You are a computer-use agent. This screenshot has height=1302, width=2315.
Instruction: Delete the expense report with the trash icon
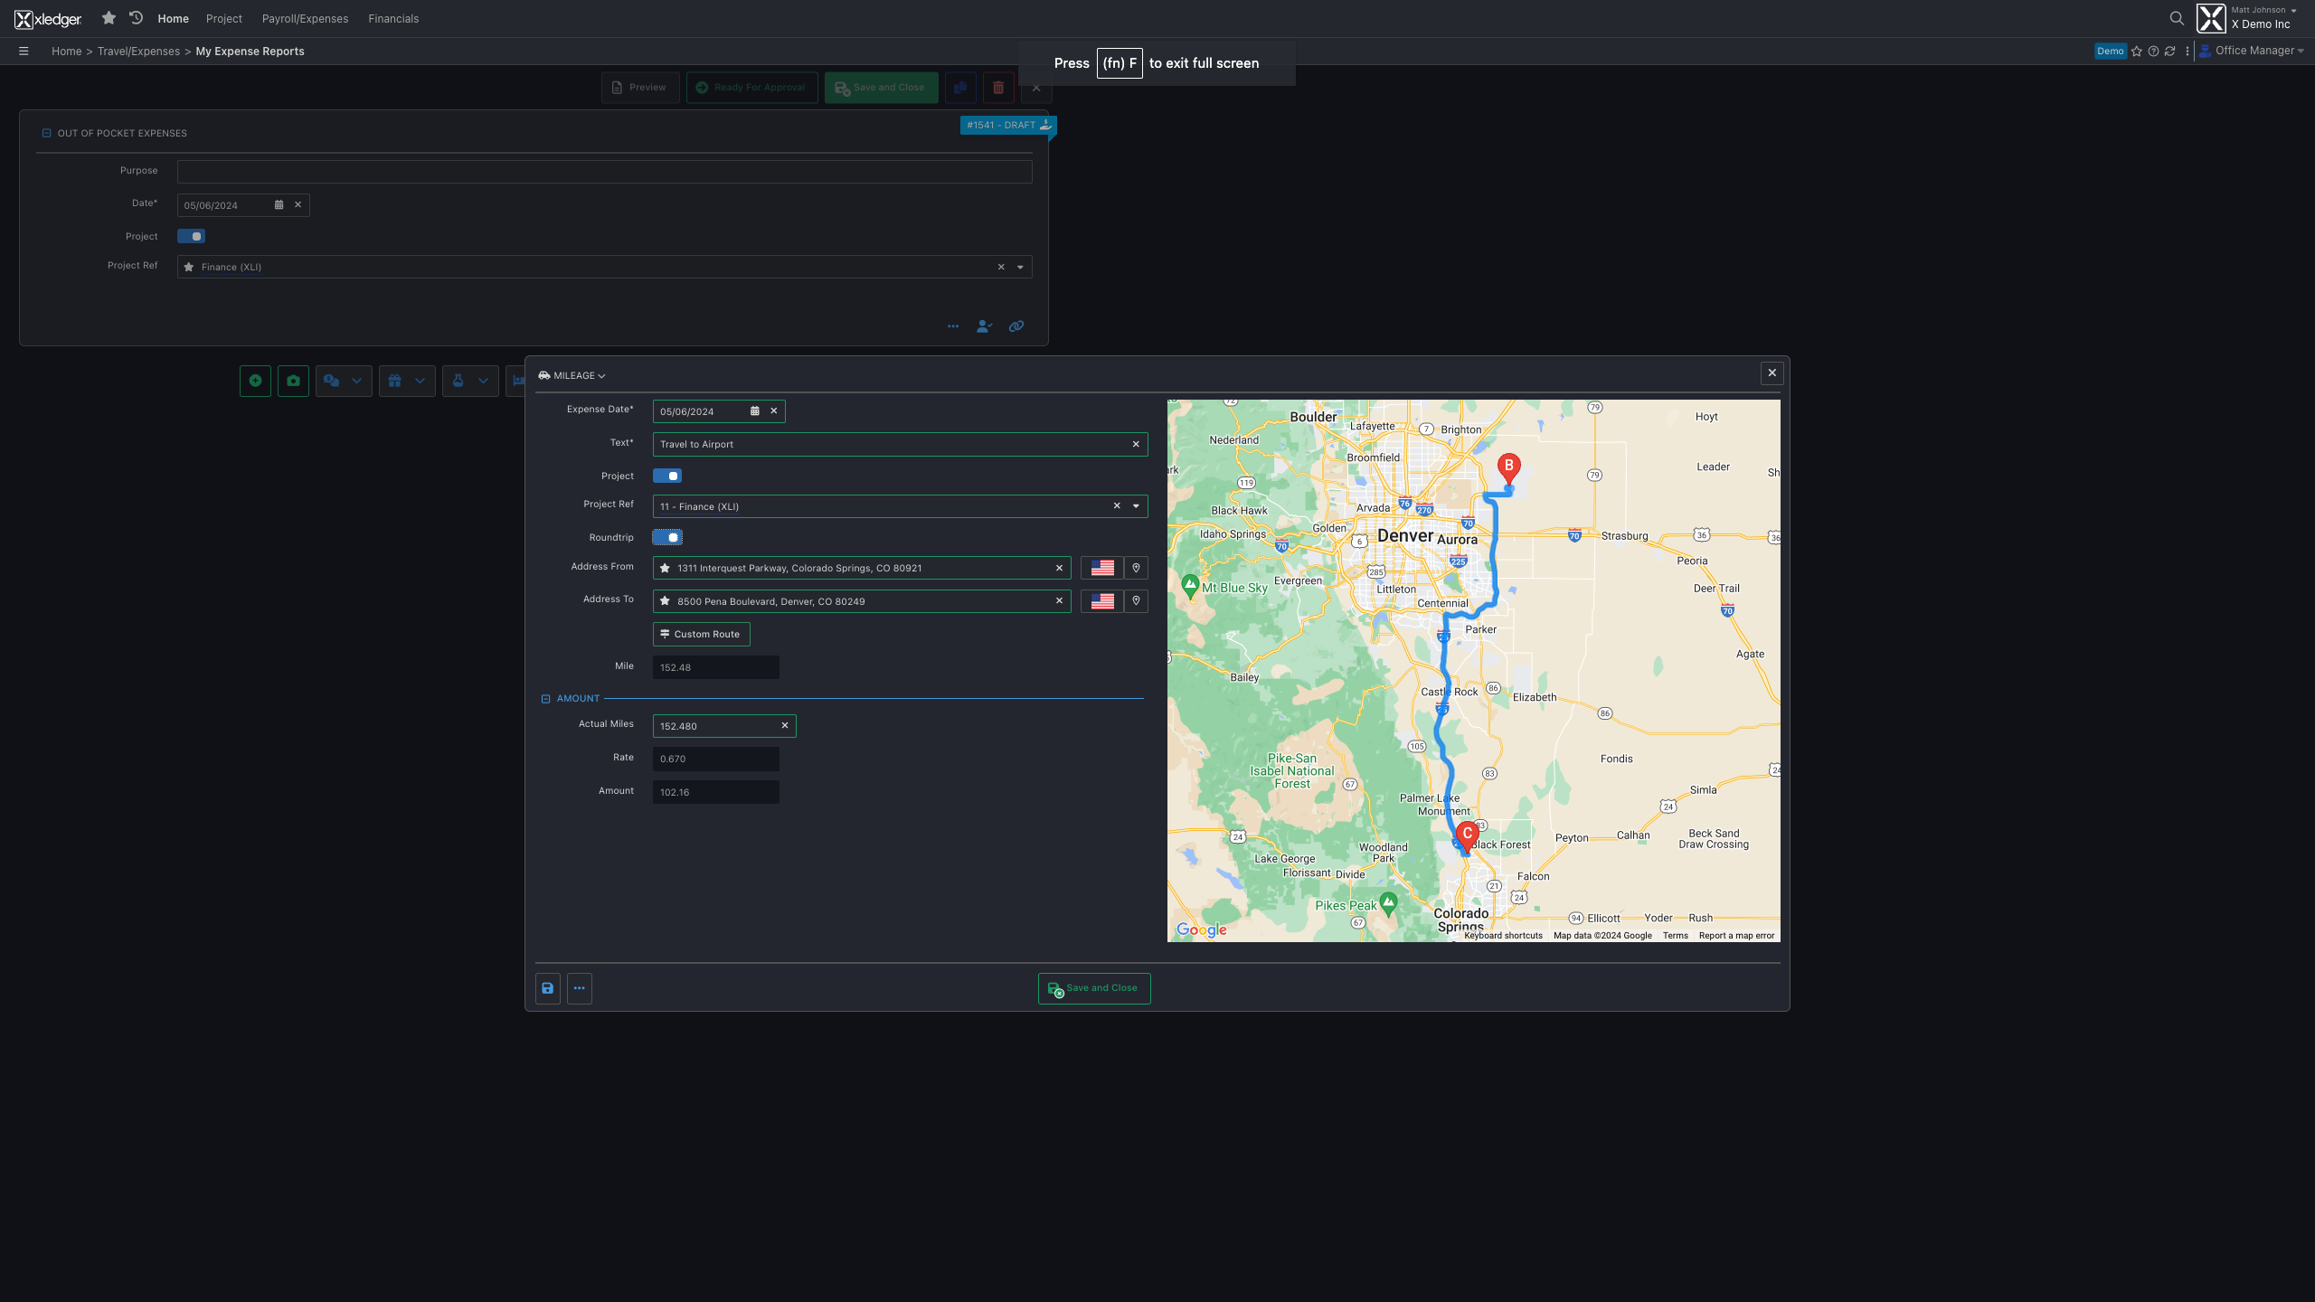coord(998,88)
